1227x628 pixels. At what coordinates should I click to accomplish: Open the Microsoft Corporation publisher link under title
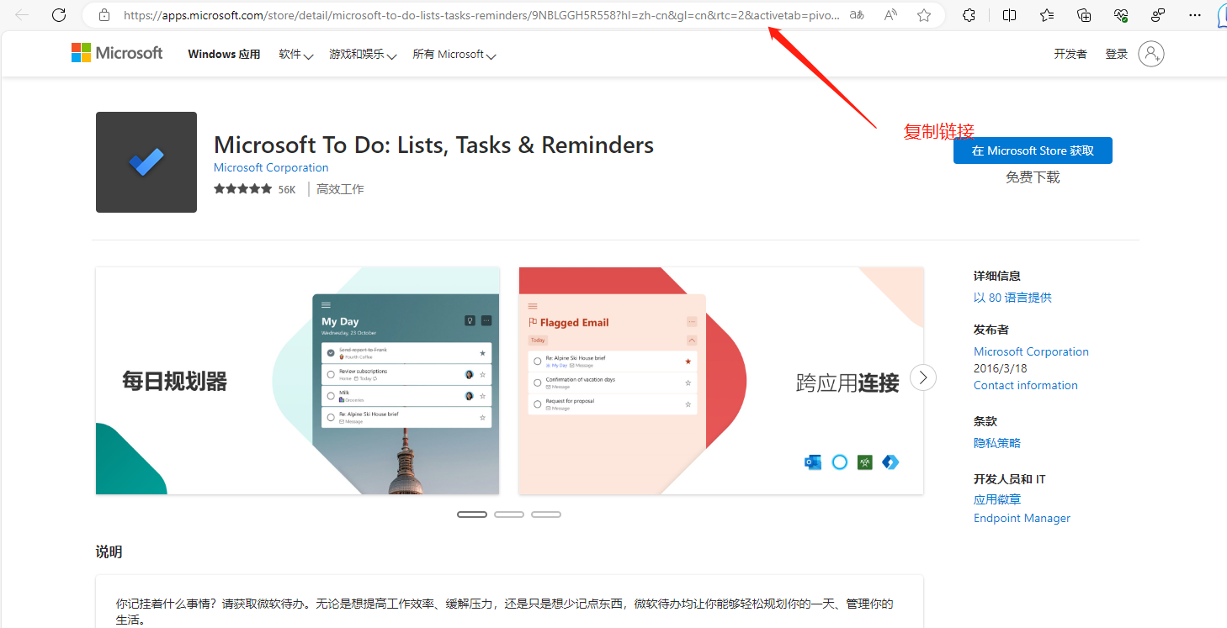271,167
